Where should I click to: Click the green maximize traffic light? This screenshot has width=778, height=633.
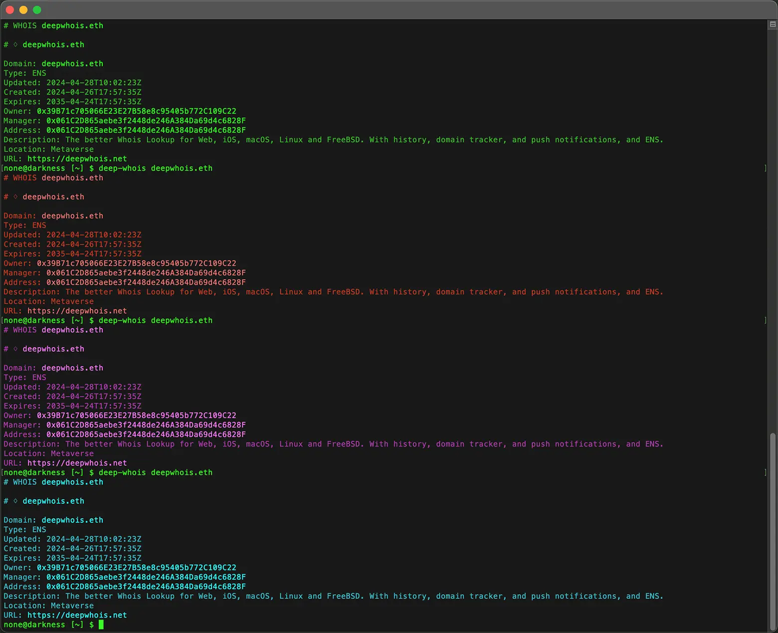[37, 9]
